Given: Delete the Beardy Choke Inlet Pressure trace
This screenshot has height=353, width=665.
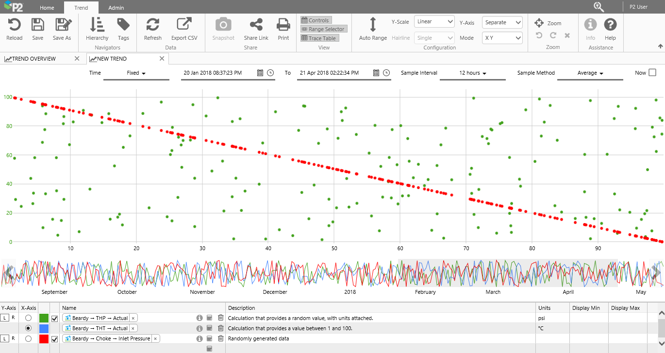Looking at the screenshot, I should click(220, 338).
